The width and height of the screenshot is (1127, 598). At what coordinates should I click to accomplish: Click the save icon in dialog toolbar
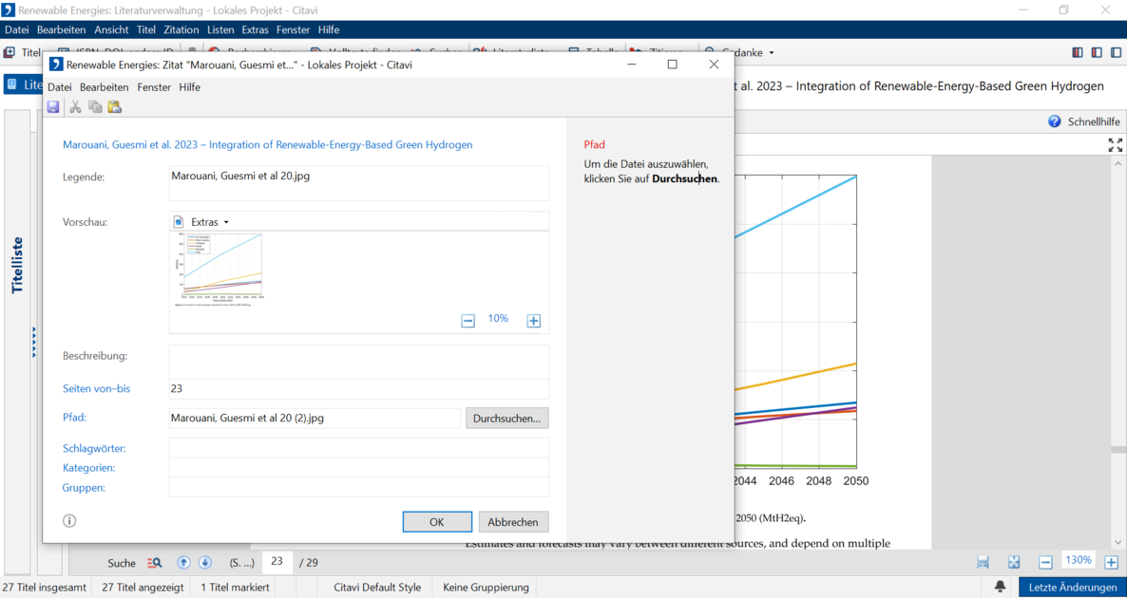(53, 107)
